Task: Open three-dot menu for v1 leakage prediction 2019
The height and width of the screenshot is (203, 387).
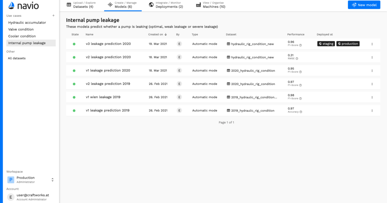Action: click(372, 111)
